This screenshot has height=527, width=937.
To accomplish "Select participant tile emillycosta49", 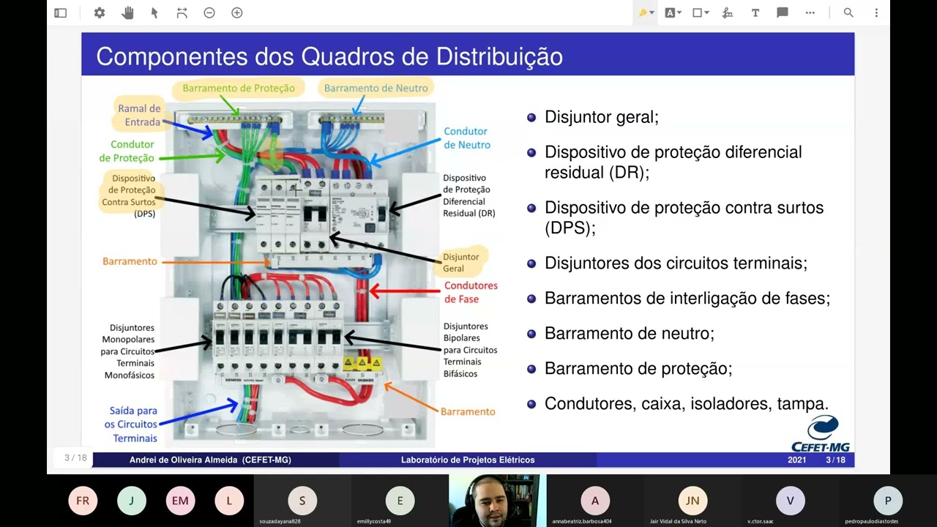I will pyautogui.click(x=400, y=501).
